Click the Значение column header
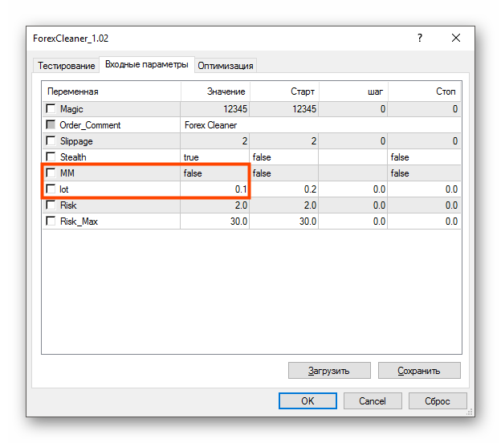 tap(215, 91)
